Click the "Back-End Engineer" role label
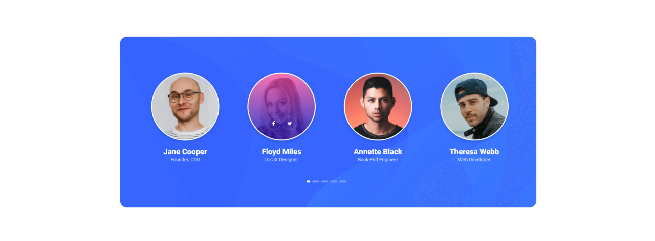This screenshot has width=655, height=241. point(378,160)
